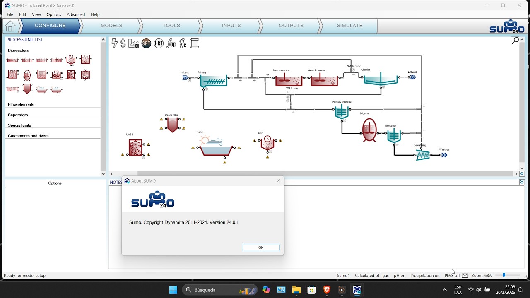This screenshot has height=298, width=530.
Task: Switch to the TOOLS tab
Action: tap(171, 26)
